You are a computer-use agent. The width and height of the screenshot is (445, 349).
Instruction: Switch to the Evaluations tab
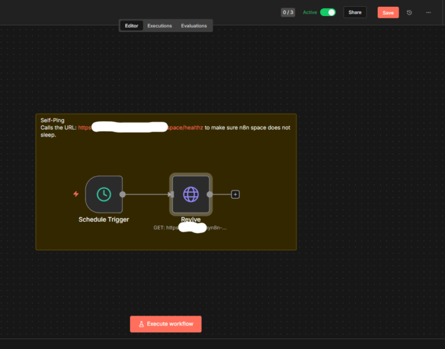click(193, 26)
